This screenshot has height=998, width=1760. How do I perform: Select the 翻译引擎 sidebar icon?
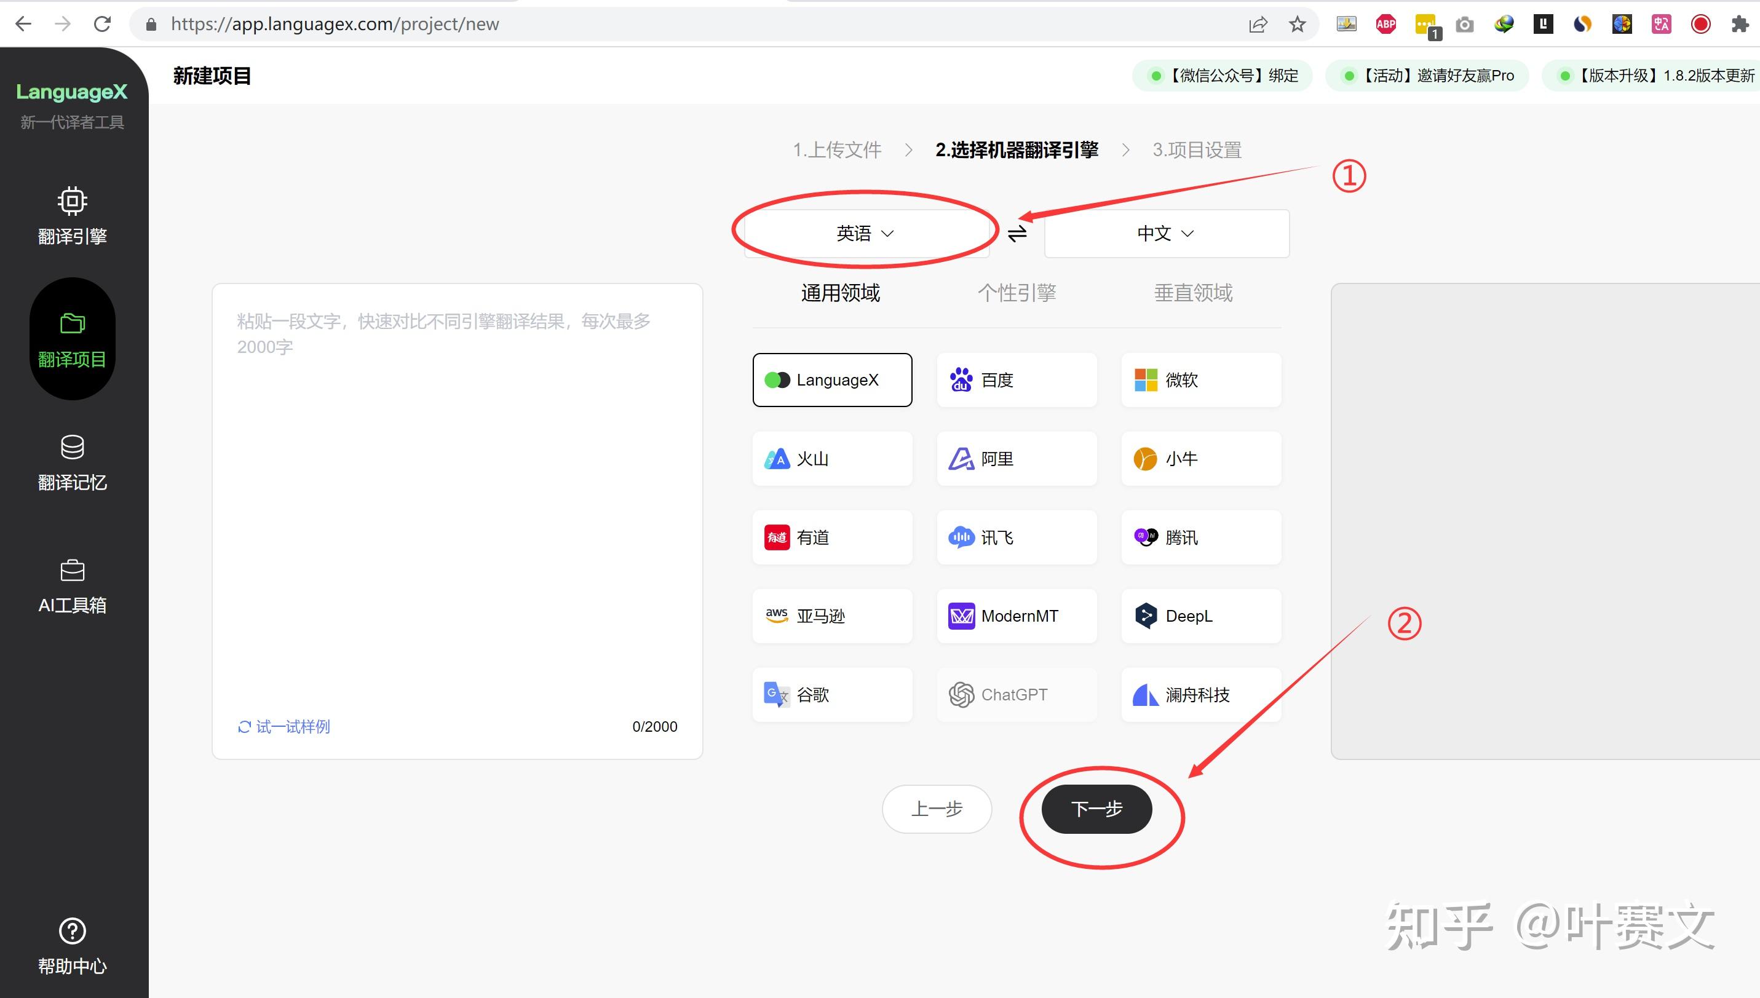[72, 216]
